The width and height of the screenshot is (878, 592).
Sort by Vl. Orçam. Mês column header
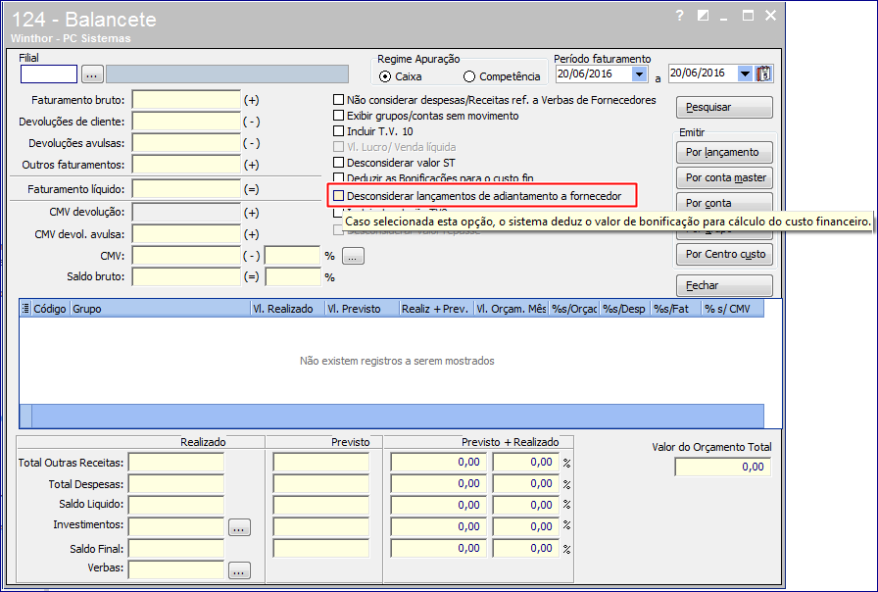click(x=511, y=309)
